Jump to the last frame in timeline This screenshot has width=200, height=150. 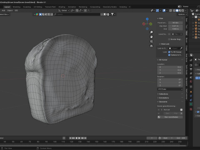coord(85,138)
